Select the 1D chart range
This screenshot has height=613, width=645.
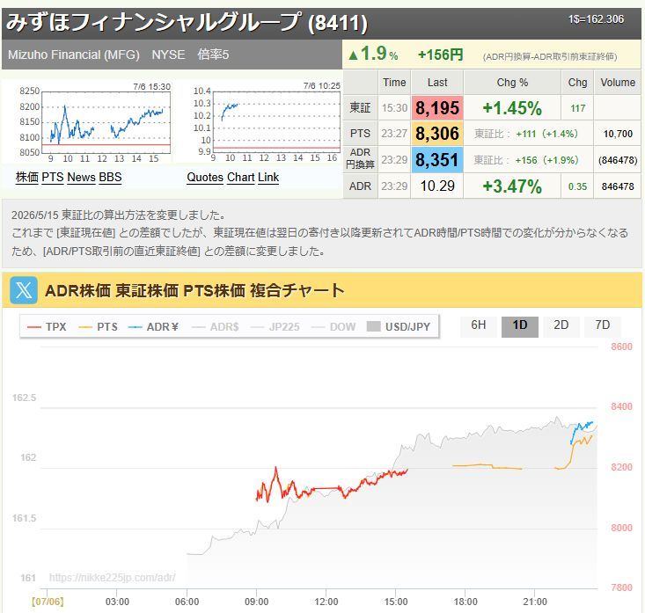click(520, 325)
